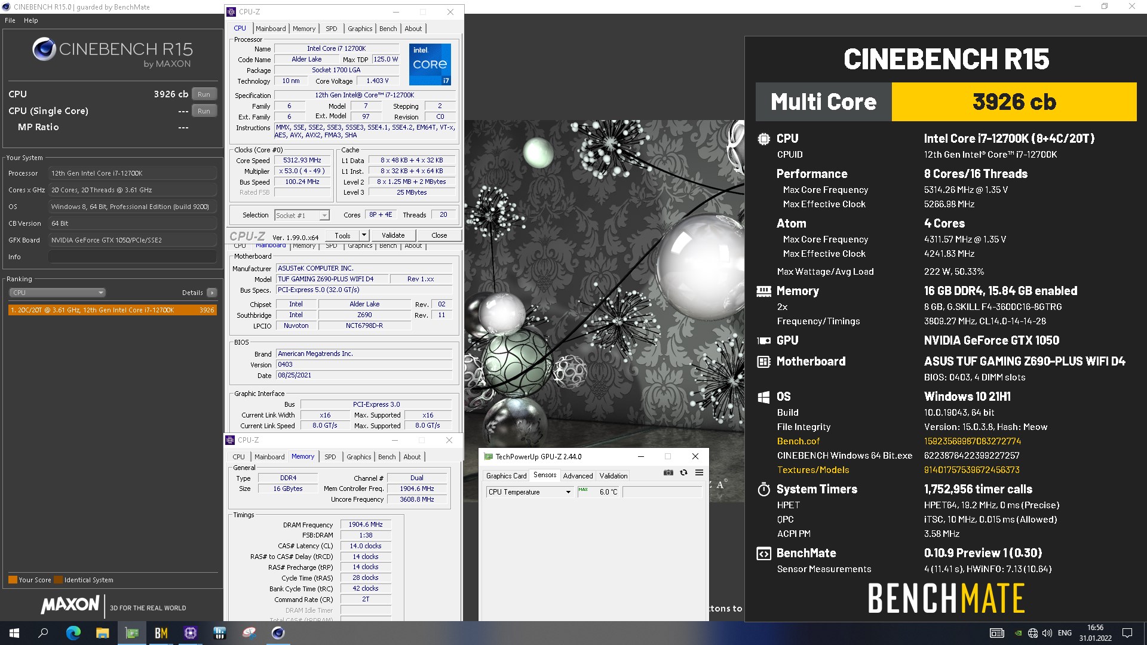Click the touch keyboard tray icon
Viewport: 1147px width, 645px height.
997,633
